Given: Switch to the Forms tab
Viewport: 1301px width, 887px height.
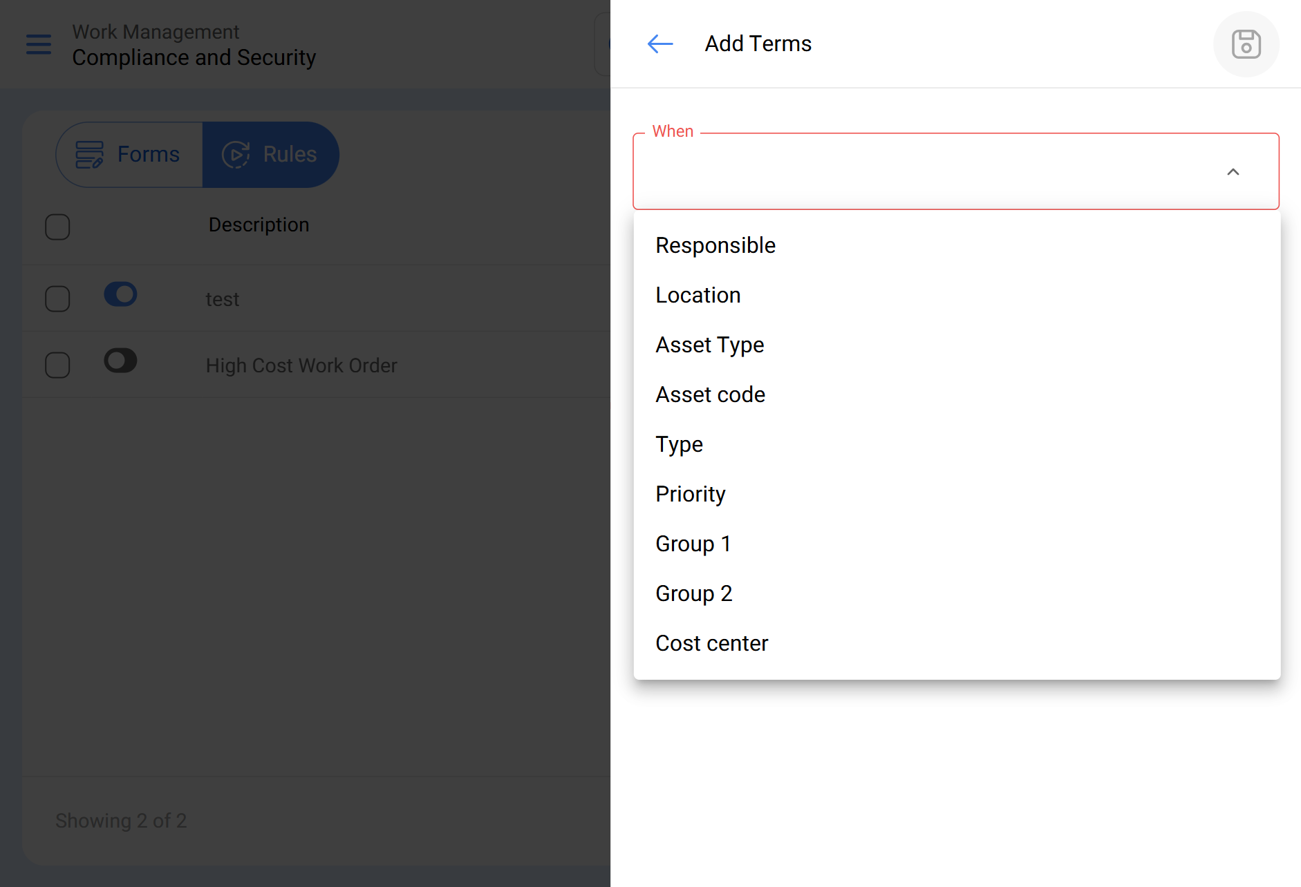Looking at the screenshot, I should (148, 154).
